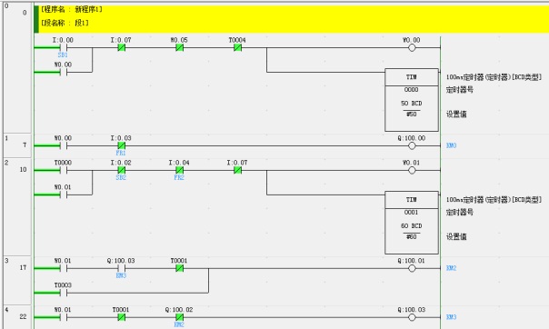
Task: Select the T0000 timer contact
Action: pyautogui.click(x=63, y=170)
